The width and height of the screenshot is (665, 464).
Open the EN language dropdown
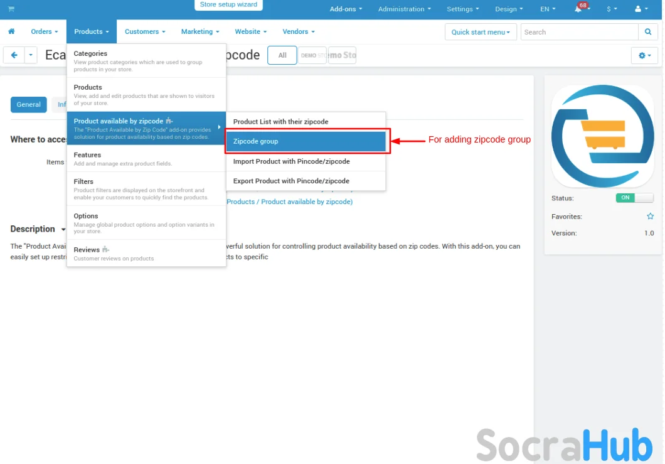pyautogui.click(x=548, y=9)
